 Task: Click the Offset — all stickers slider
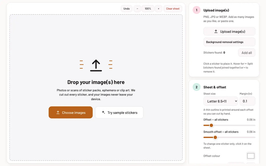tap(229, 125)
